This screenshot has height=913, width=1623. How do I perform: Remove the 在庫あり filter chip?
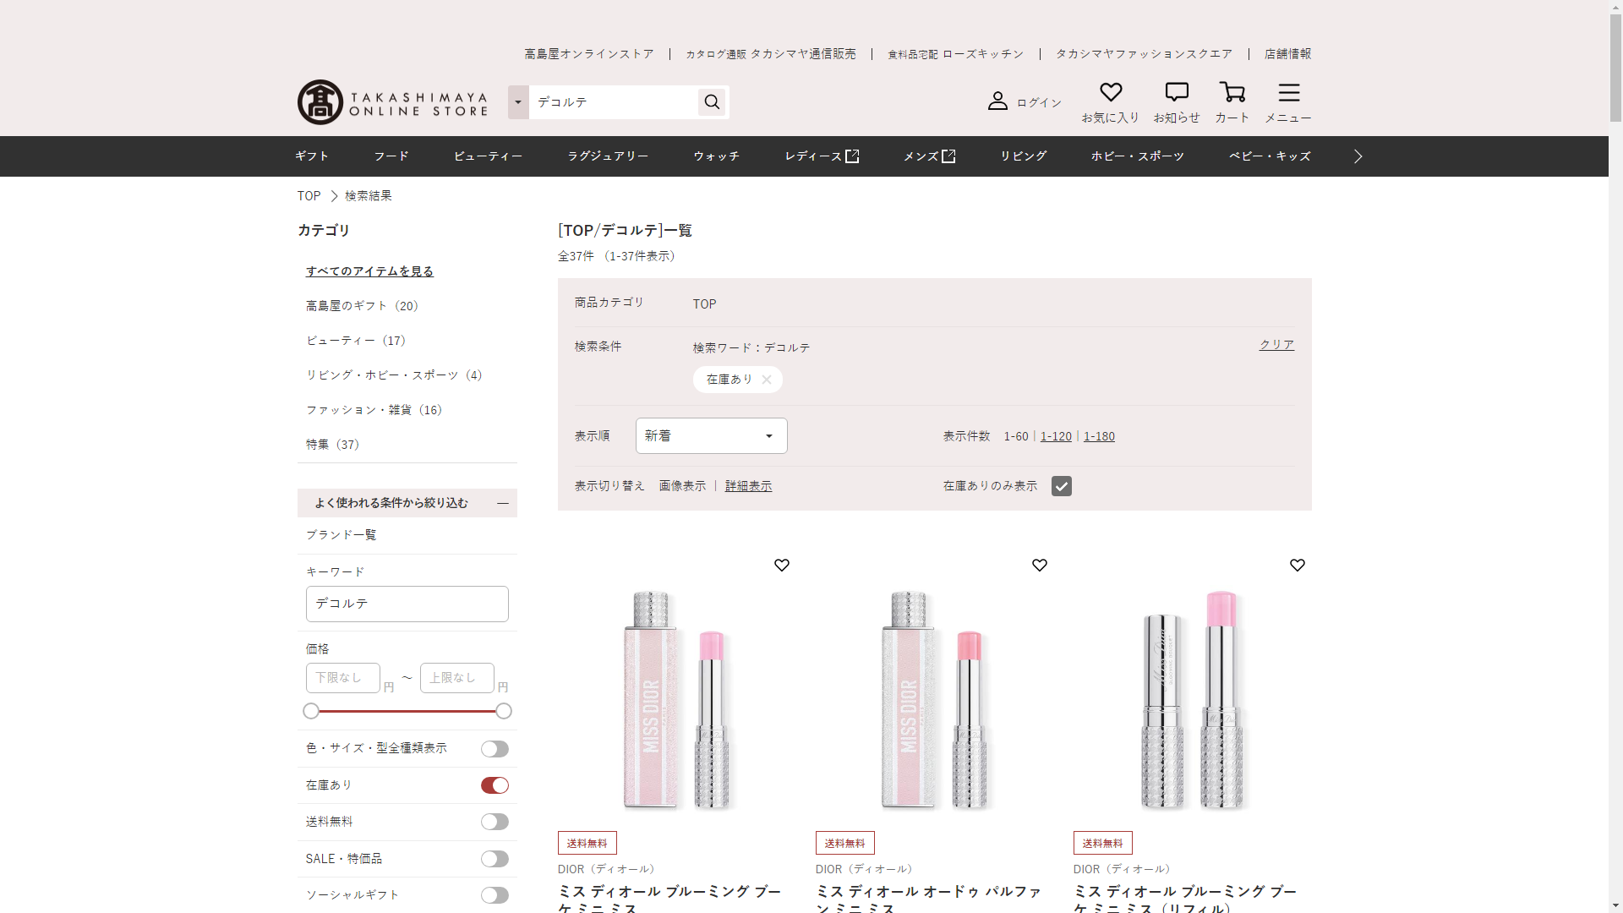(766, 380)
